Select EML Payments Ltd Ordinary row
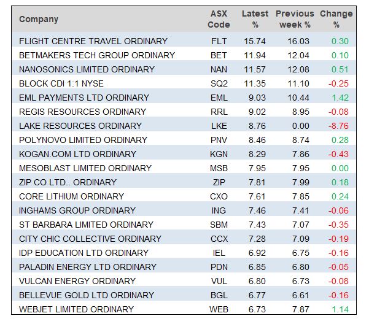Image resolution: width=369 pixels, height=324 pixels. point(84,98)
